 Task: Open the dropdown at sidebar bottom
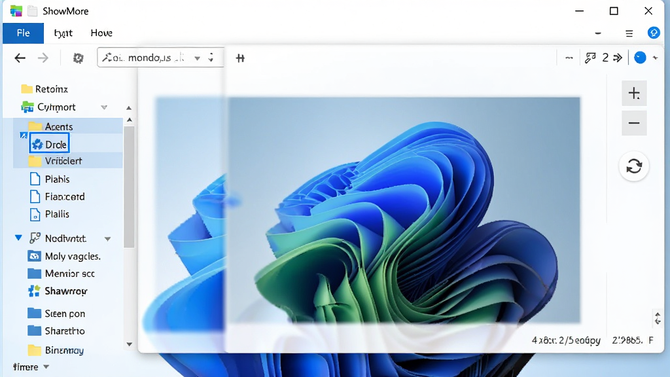[46, 367]
